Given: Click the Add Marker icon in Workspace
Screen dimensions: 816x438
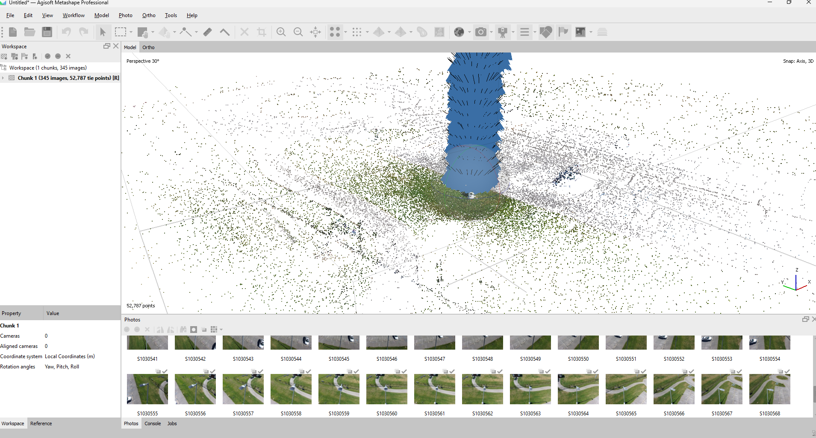Looking at the screenshot, I should pyautogui.click(x=25, y=56).
